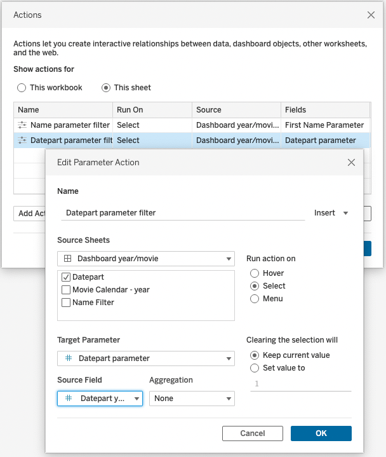Enable the Name Filter source sheet

click(x=66, y=303)
